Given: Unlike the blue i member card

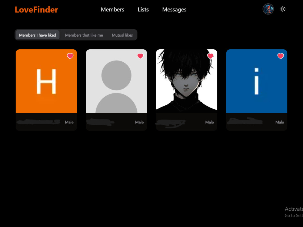Looking at the screenshot, I should coord(281,56).
